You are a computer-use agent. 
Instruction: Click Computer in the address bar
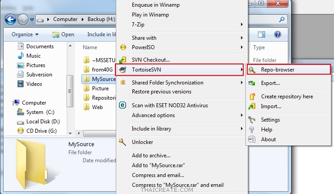[x=65, y=19]
